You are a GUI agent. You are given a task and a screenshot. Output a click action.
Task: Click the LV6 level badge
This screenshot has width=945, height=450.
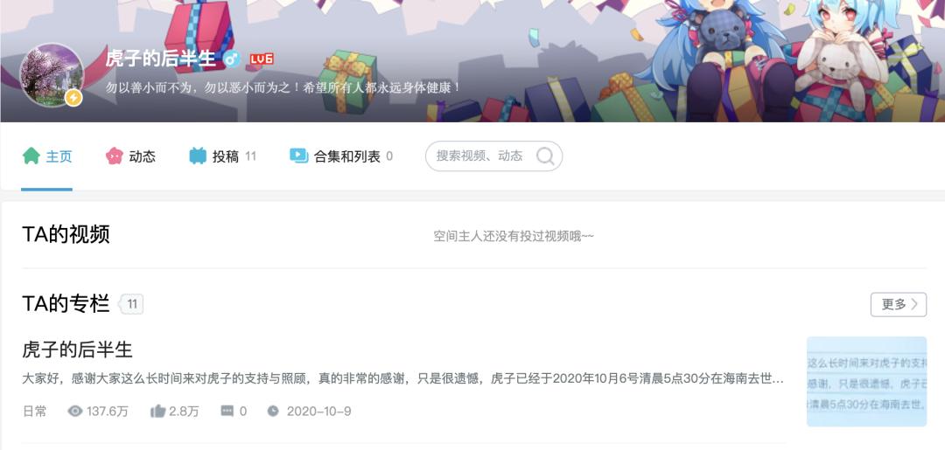coord(262,59)
